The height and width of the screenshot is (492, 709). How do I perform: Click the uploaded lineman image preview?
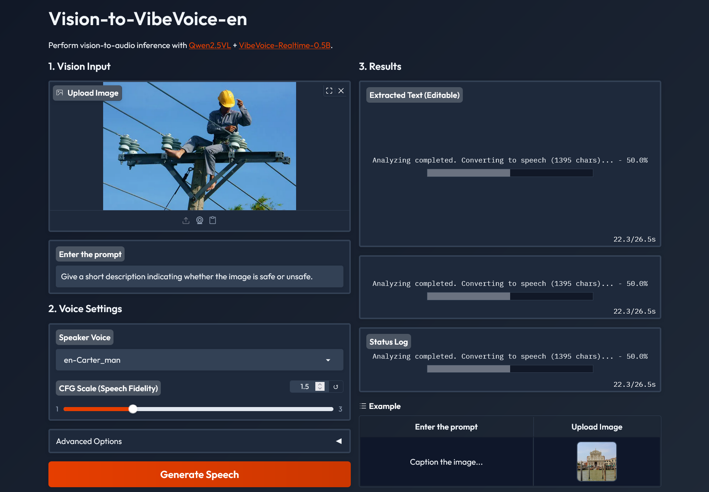pos(199,146)
